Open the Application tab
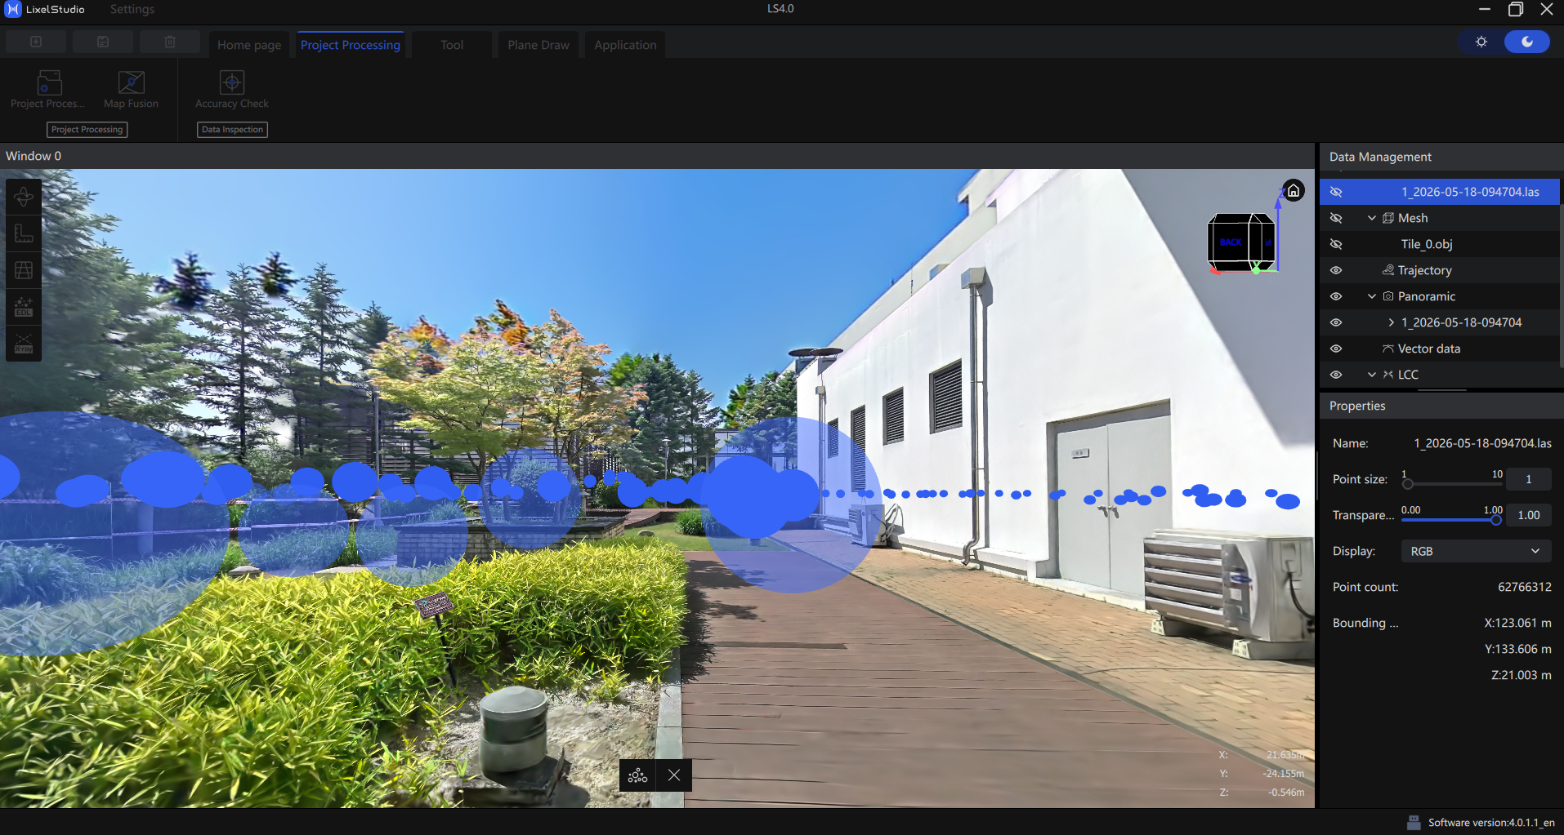This screenshot has height=835, width=1564. 625,45
